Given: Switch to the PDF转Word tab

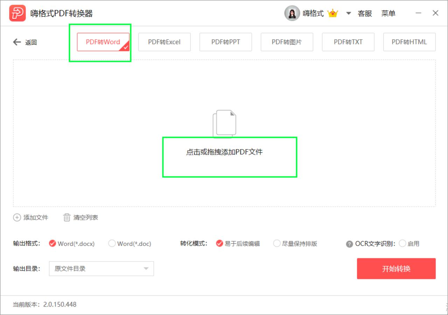Looking at the screenshot, I should tap(103, 42).
